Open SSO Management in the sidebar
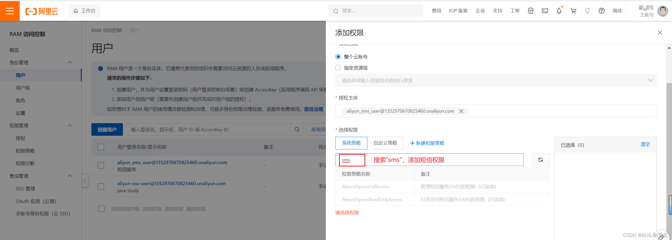 [x=25, y=189]
